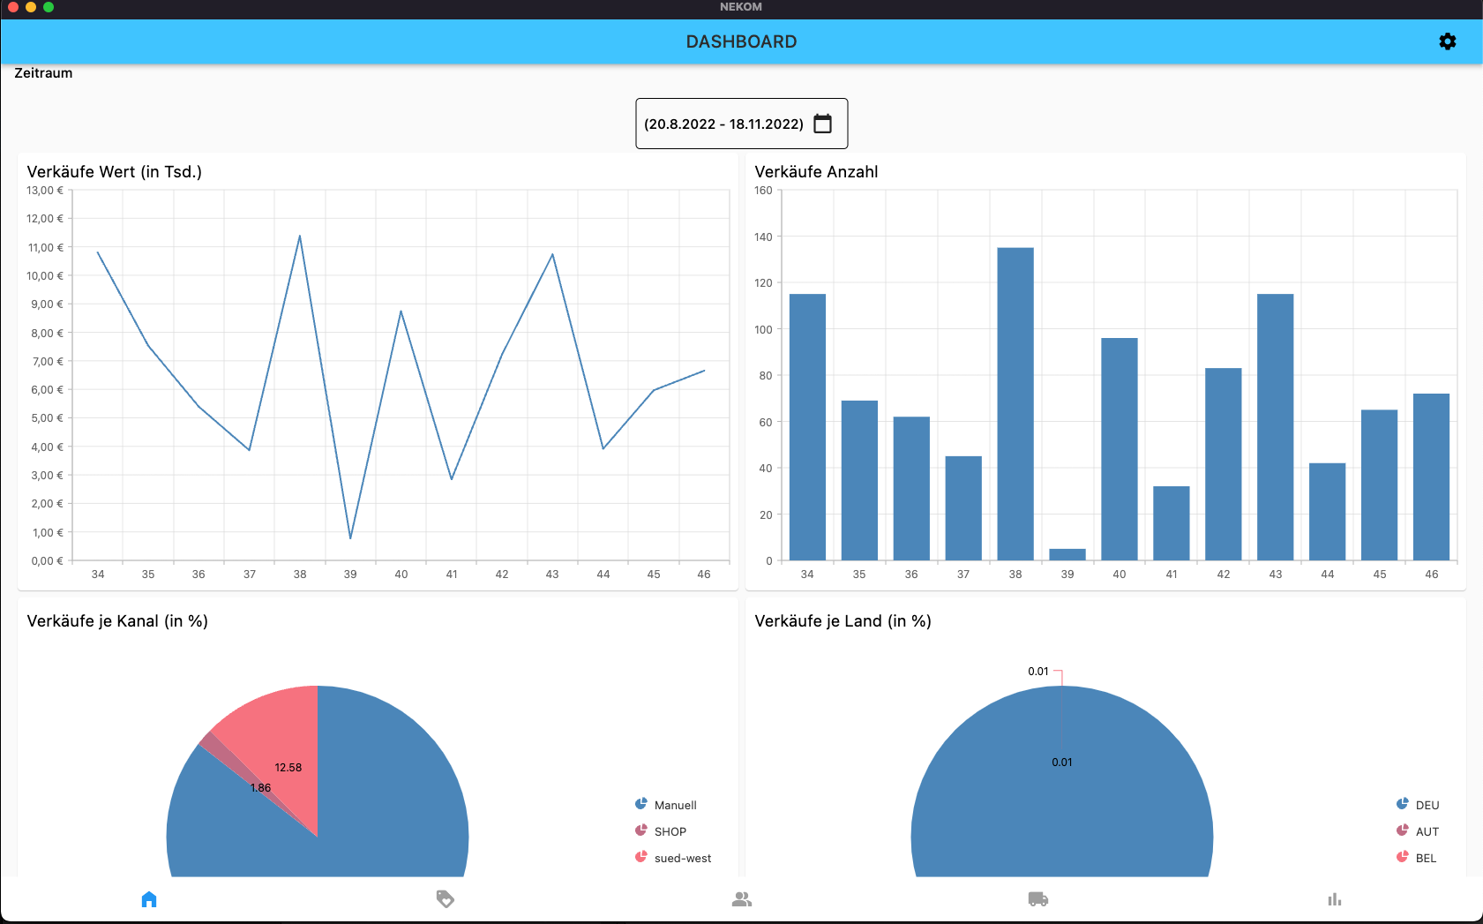Click the Verkäufe je Kanal chart title
This screenshot has width=1483, height=924.
[117, 621]
